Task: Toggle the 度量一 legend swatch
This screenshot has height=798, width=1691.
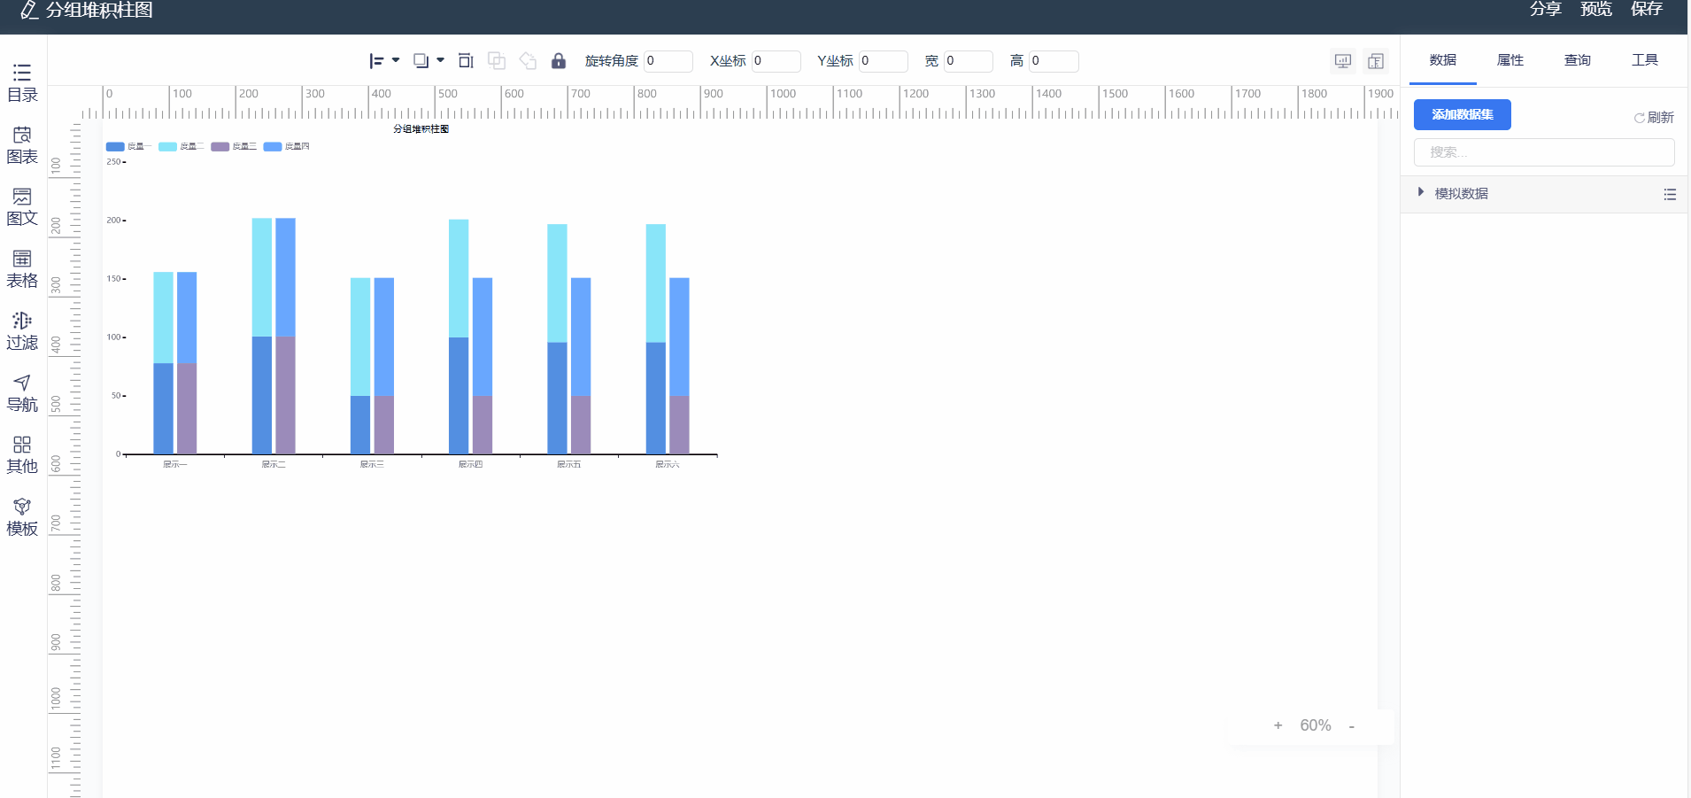Action: tap(115, 147)
